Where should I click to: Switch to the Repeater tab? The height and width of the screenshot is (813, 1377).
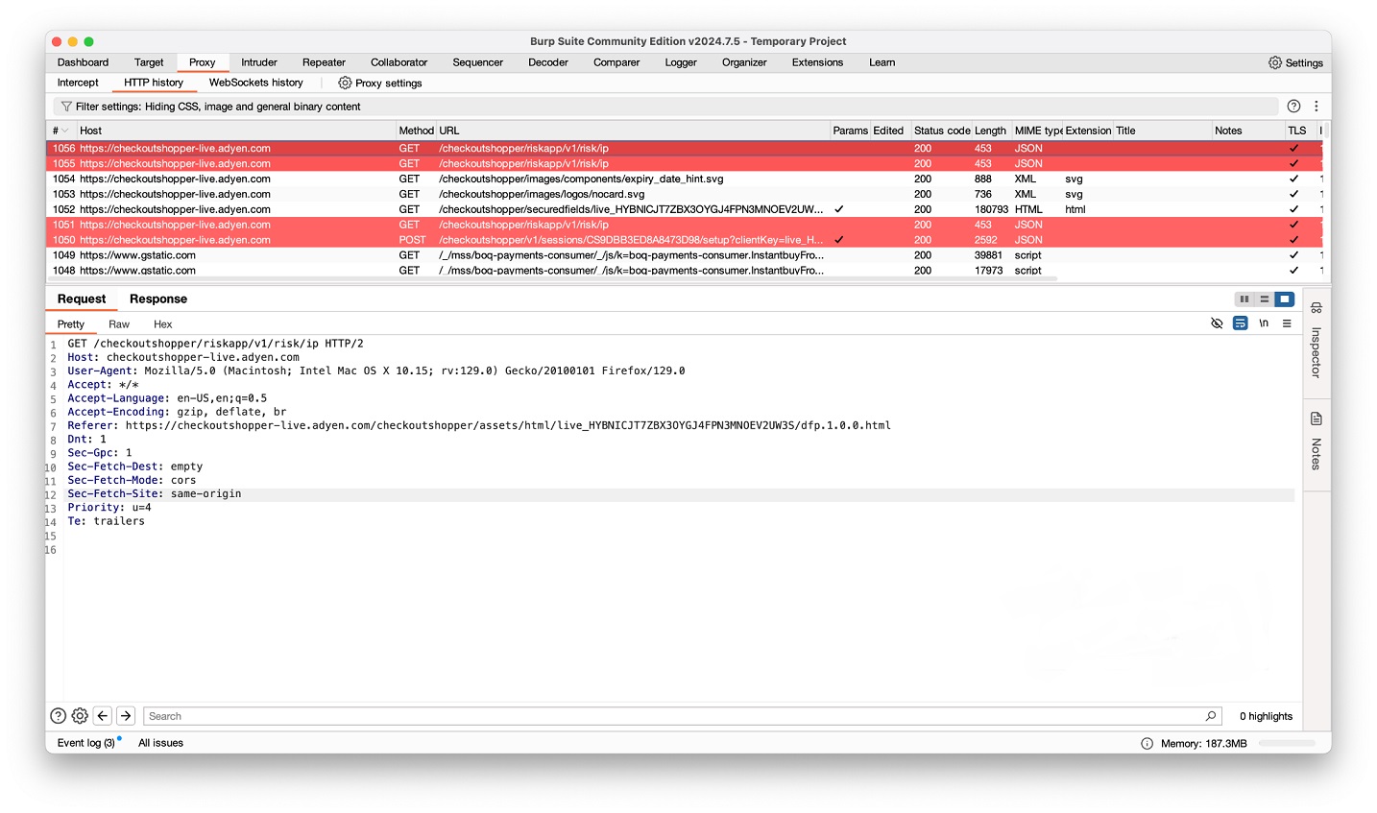(324, 62)
